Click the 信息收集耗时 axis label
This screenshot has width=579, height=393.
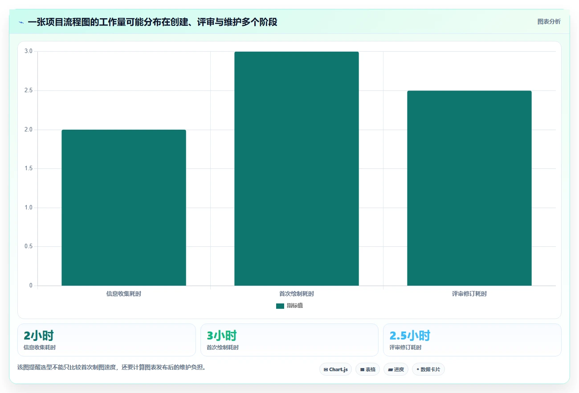pos(124,294)
